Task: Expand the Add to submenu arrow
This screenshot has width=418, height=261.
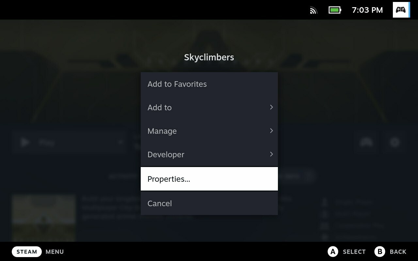Action: pyautogui.click(x=271, y=107)
